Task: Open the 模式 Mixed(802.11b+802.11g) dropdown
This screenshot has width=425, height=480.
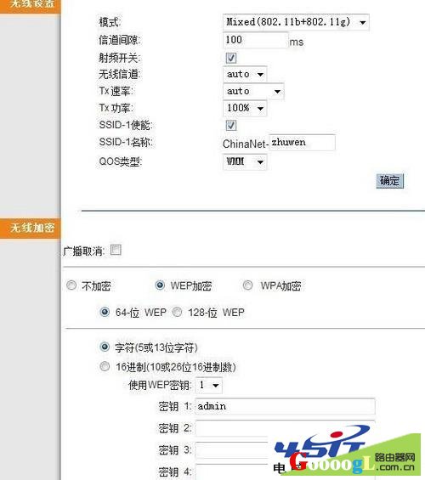Action: (296, 22)
